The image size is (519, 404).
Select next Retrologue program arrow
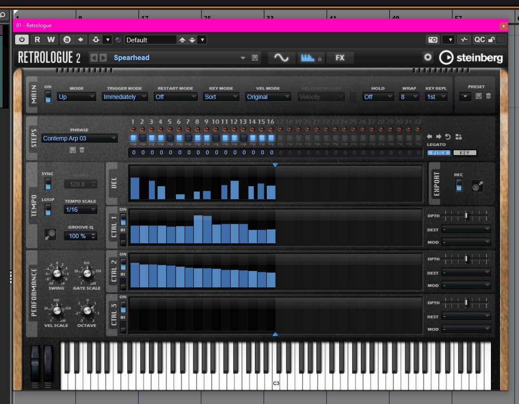[x=103, y=57]
